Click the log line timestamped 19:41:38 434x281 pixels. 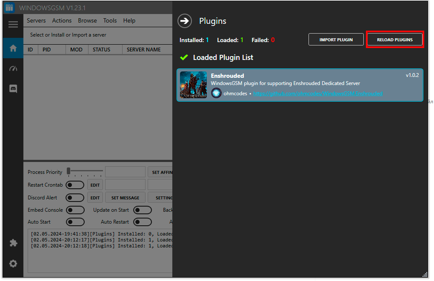pyautogui.click(x=101, y=234)
